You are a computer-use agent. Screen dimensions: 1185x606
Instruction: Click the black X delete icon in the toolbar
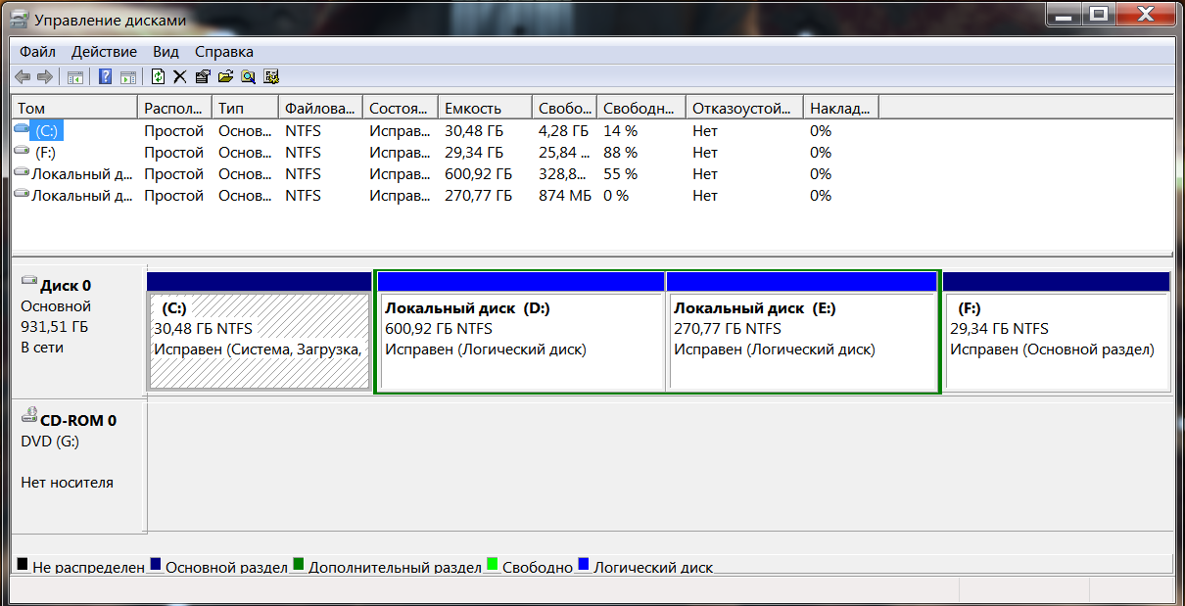coord(180,76)
